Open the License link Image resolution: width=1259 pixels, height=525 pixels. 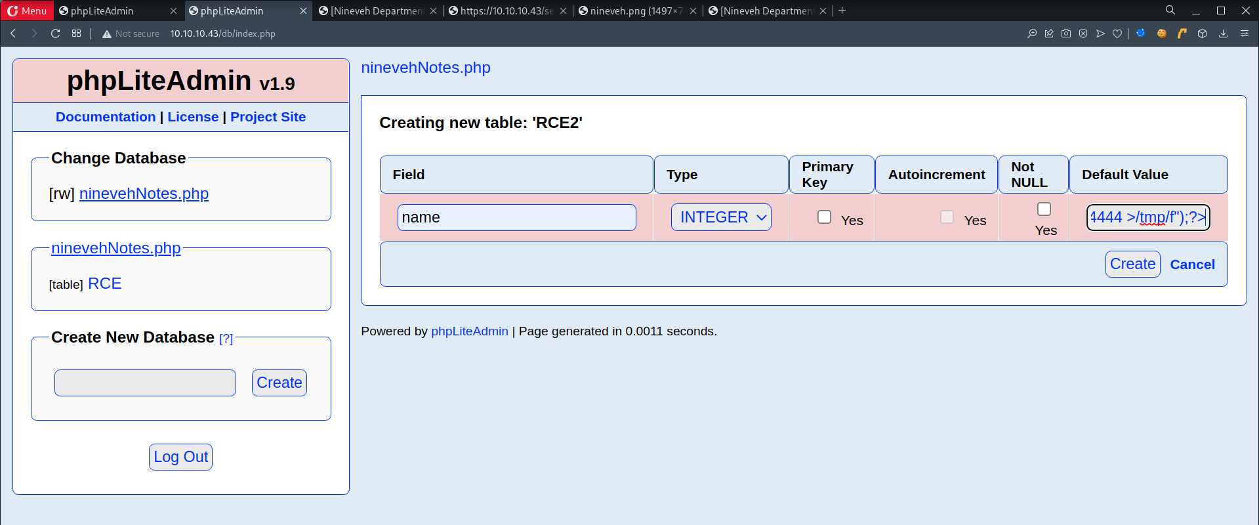(x=193, y=117)
